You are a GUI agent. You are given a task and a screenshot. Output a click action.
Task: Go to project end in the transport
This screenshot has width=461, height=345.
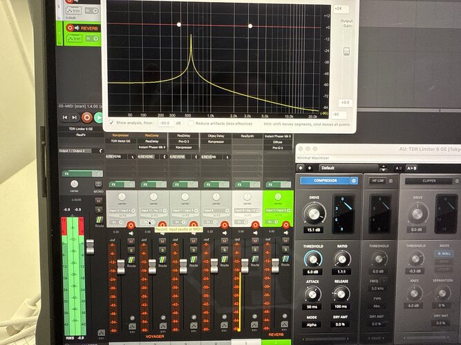coord(75,117)
